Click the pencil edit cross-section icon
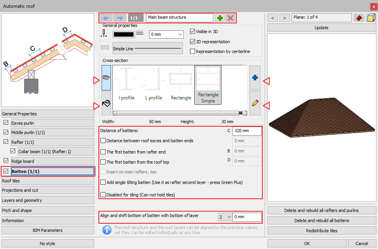The width and height of the screenshot is (378, 249). coord(255,103)
